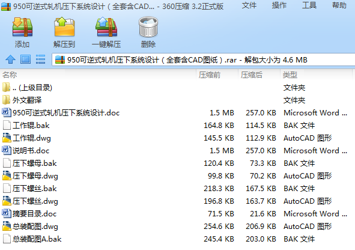The width and height of the screenshot is (355, 250).
Task: Open the 文件 menu
Action: (249, 5)
